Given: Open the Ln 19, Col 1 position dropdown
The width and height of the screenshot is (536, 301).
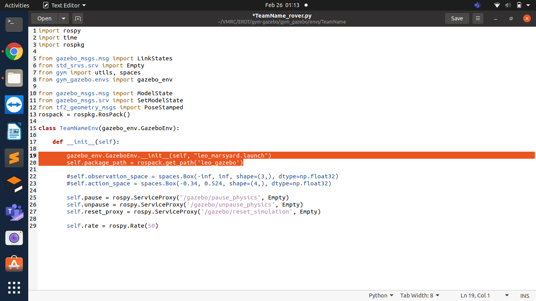Looking at the screenshot, I should coord(485,296).
